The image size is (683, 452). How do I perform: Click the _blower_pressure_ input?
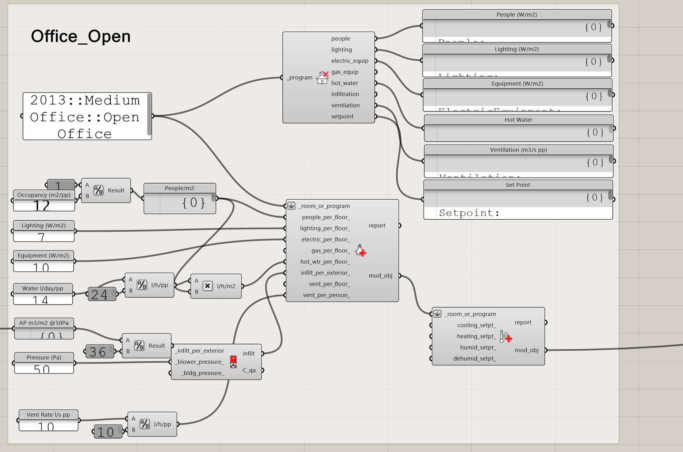(199, 362)
